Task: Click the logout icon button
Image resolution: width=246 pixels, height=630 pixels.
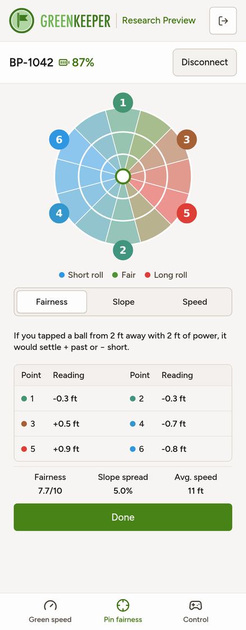Action: point(223,20)
